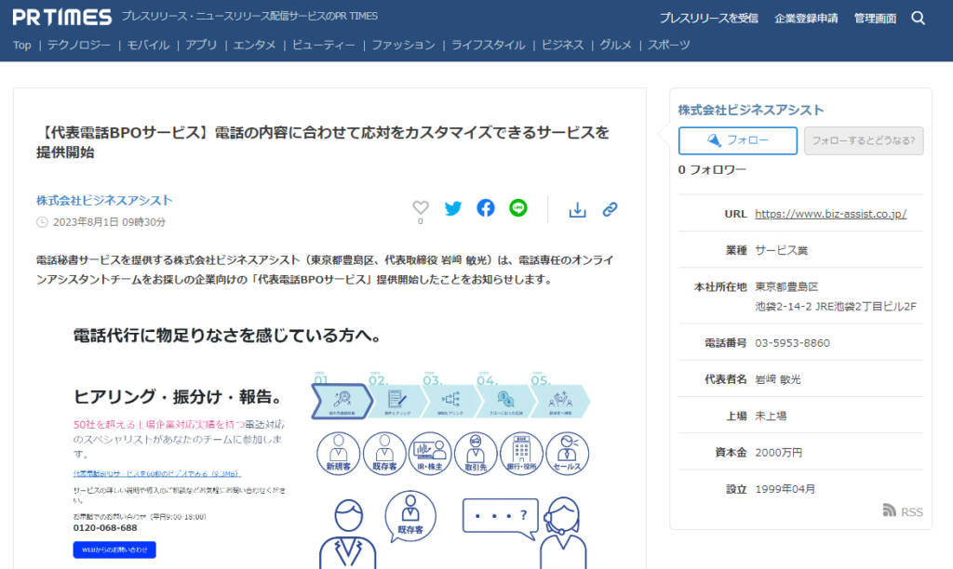The width and height of the screenshot is (953, 569).
Task: Click 代表者名 value 岩﨑 敏光
Action: 777,379
